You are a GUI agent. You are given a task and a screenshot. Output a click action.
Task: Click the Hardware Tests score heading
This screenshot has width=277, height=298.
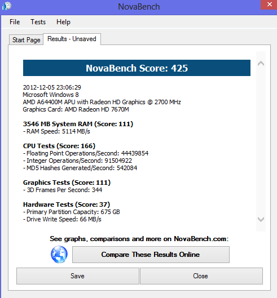(x=67, y=204)
